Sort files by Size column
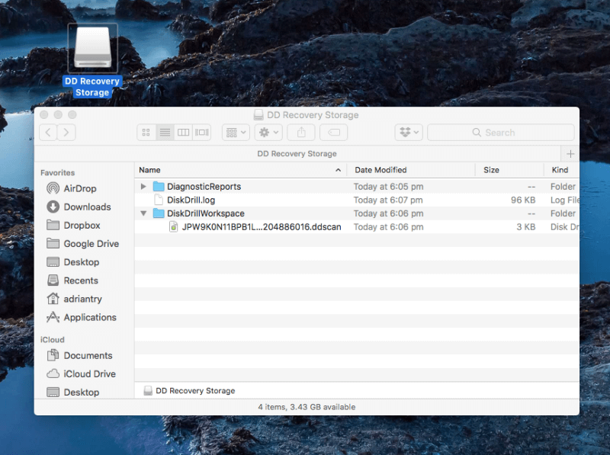 491,170
